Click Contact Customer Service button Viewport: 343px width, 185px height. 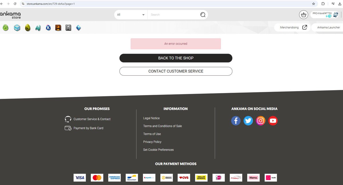[x=176, y=71]
